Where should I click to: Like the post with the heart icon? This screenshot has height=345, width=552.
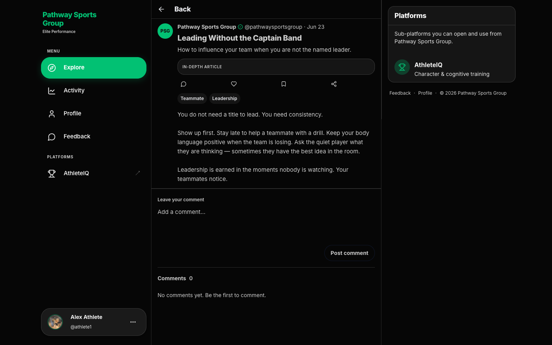[234, 84]
